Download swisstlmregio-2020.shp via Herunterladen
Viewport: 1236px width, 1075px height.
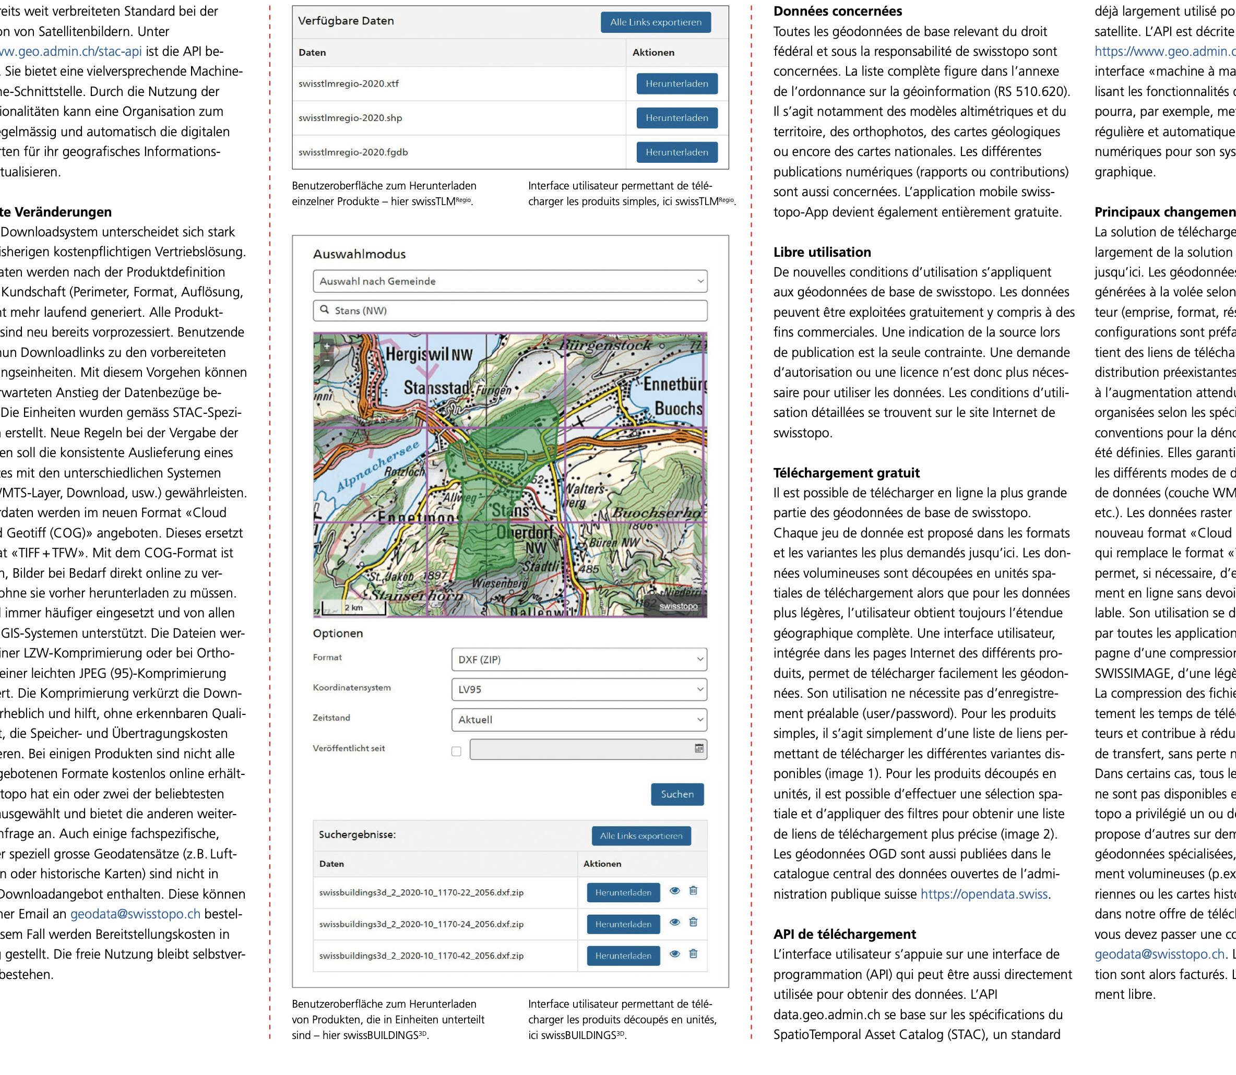(x=677, y=117)
